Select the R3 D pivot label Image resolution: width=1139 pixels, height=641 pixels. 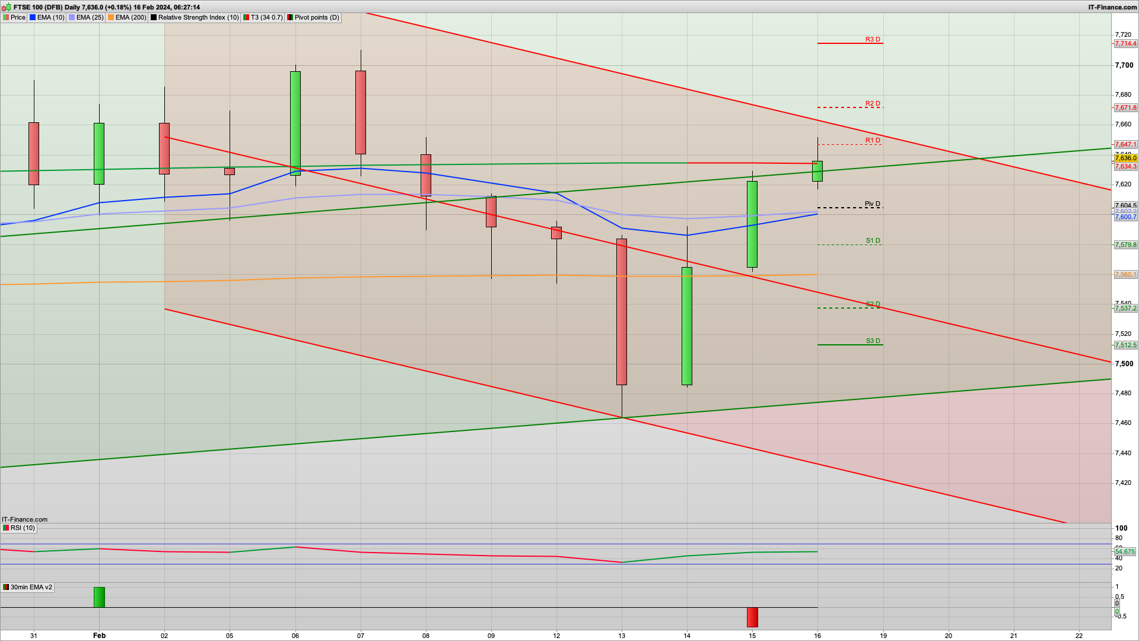click(873, 39)
